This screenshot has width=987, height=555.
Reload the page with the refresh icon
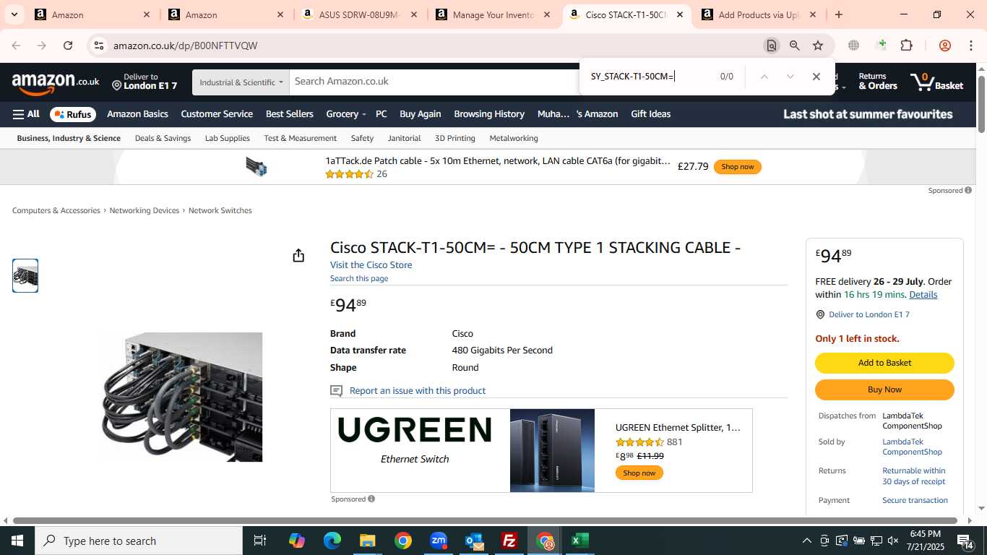pos(68,46)
